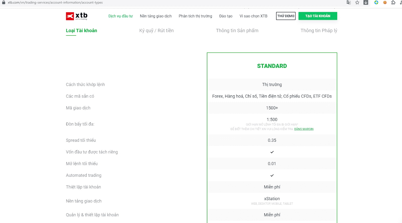Screen dimensions: 402x223
Task: Click the 1500+ value
Action: 272,108
